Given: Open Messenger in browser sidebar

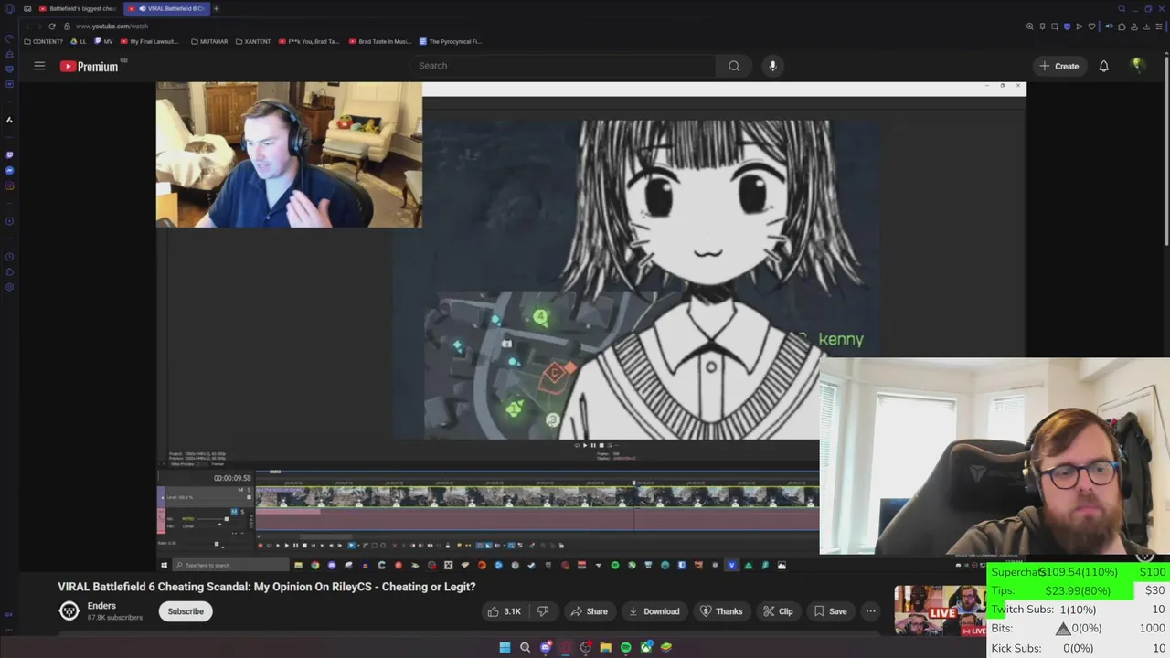Looking at the screenshot, I should [x=9, y=171].
